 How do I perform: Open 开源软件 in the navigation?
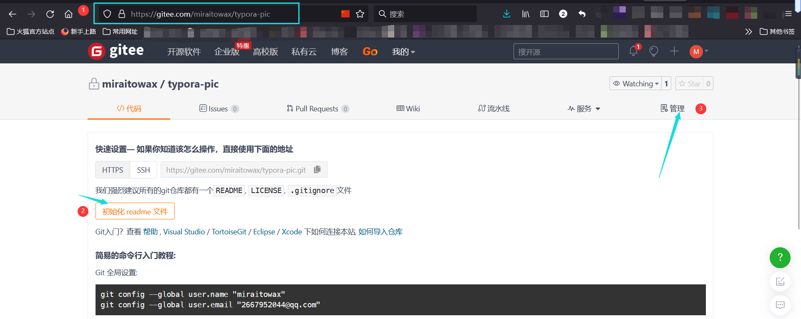coord(184,52)
